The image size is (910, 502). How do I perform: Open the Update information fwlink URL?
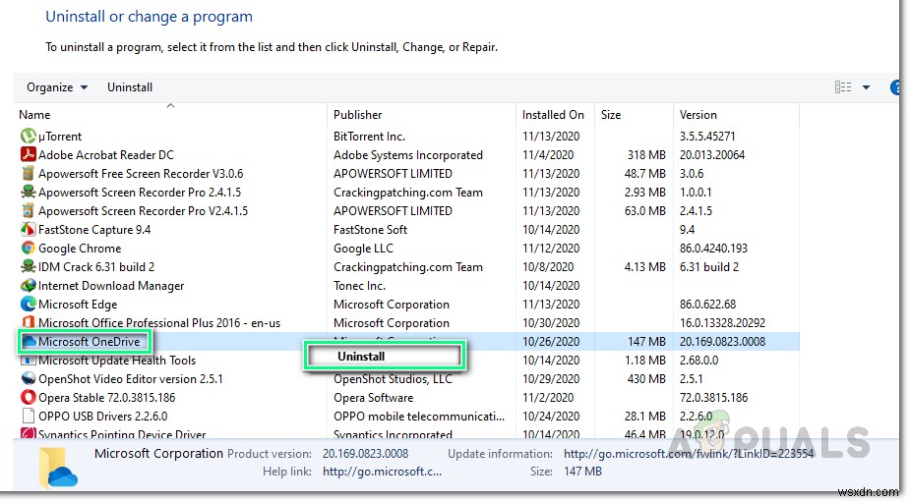tap(689, 454)
